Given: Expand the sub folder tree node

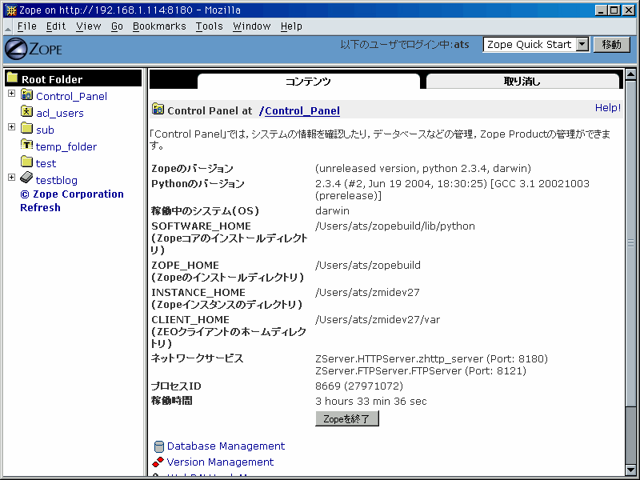Looking at the screenshot, I should [12, 127].
